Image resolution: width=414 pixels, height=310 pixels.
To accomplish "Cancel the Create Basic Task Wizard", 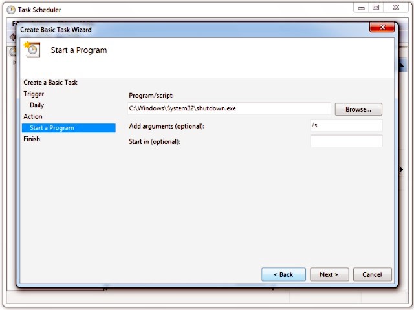I will coord(373,274).
